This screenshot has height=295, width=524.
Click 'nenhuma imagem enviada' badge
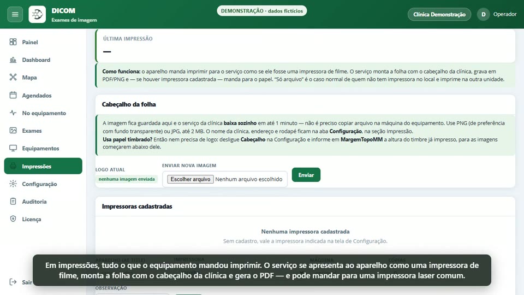click(127, 179)
